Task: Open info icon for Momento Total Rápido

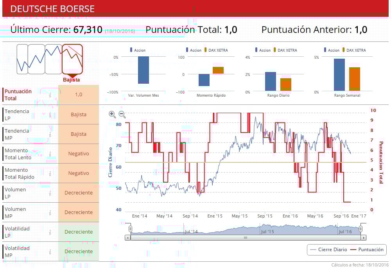Action: click(50, 173)
